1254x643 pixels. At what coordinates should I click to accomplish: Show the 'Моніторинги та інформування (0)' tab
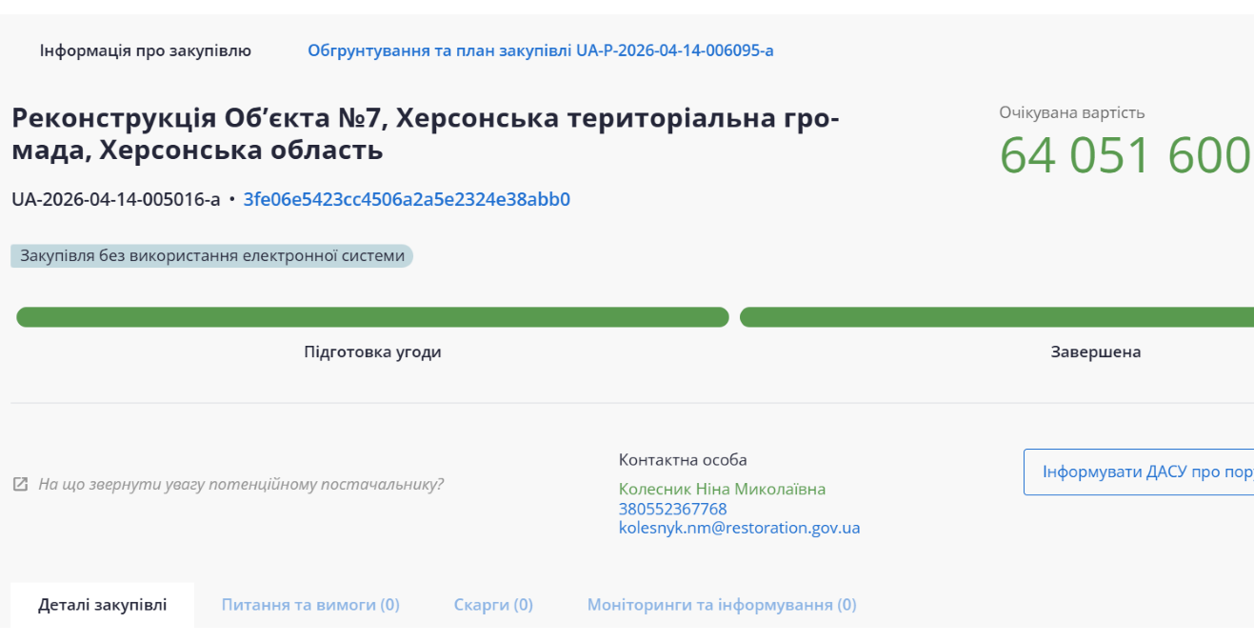pos(721,605)
